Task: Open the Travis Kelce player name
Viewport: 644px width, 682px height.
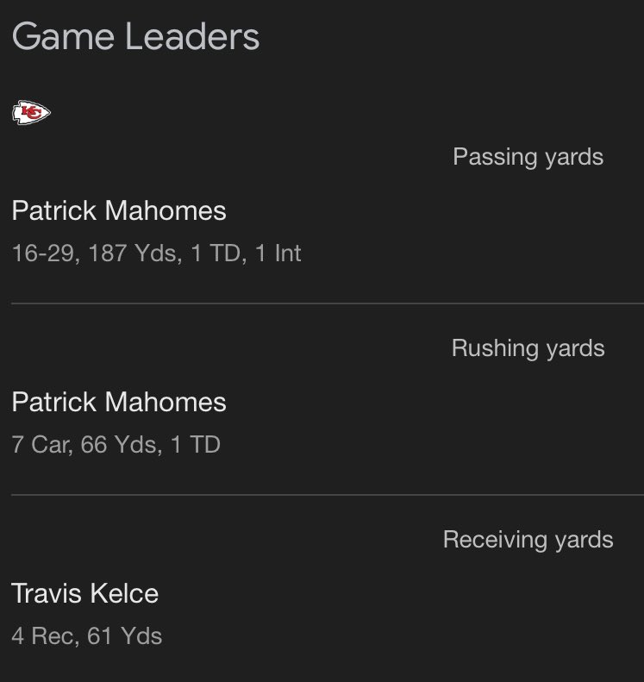Action: coord(84,593)
